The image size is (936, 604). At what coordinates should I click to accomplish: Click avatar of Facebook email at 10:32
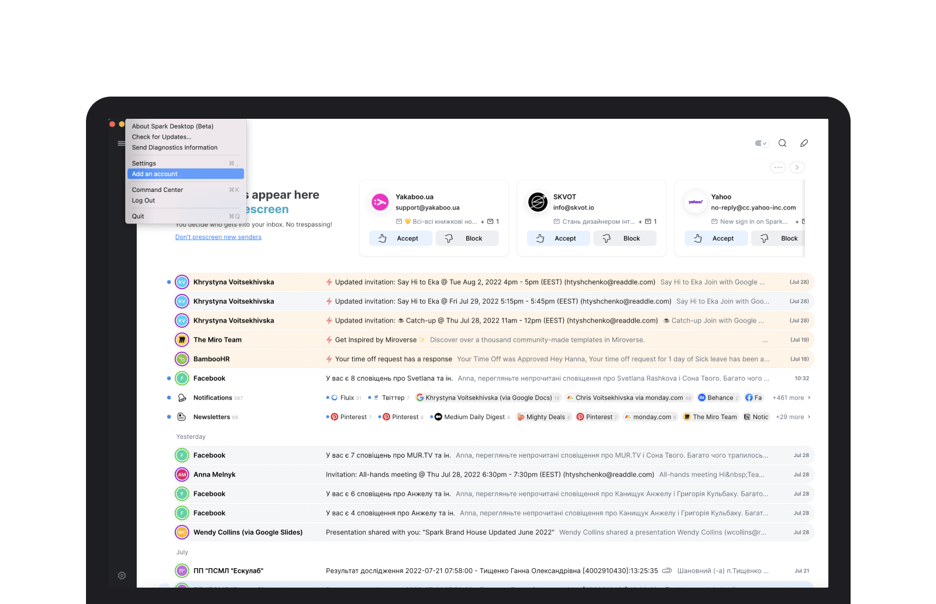[x=182, y=379]
